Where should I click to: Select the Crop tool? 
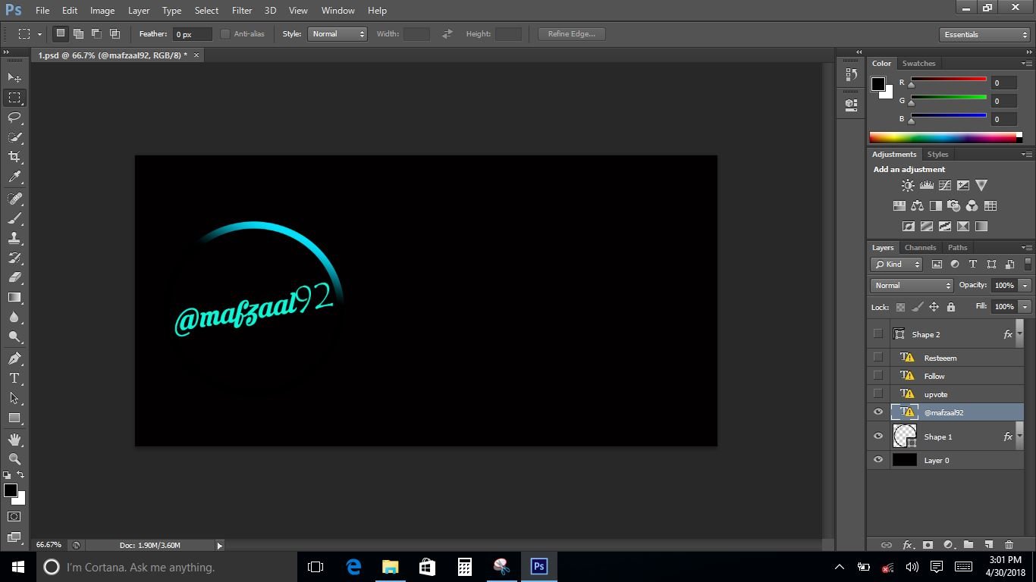coord(14,157)
